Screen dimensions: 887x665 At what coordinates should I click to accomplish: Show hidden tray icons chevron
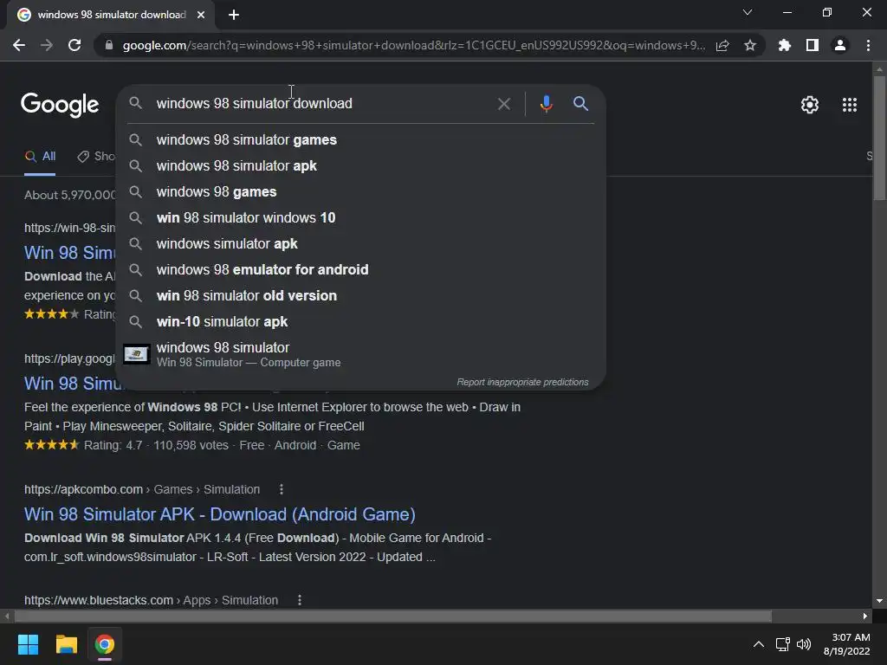click(759, 644)
